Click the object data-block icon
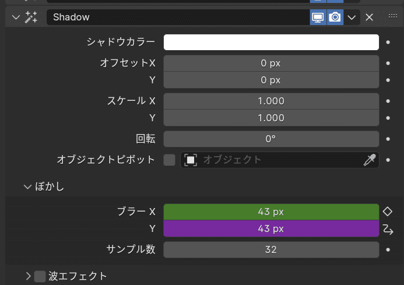The height and width of the screenshot is (285, 404). point(191,160)
